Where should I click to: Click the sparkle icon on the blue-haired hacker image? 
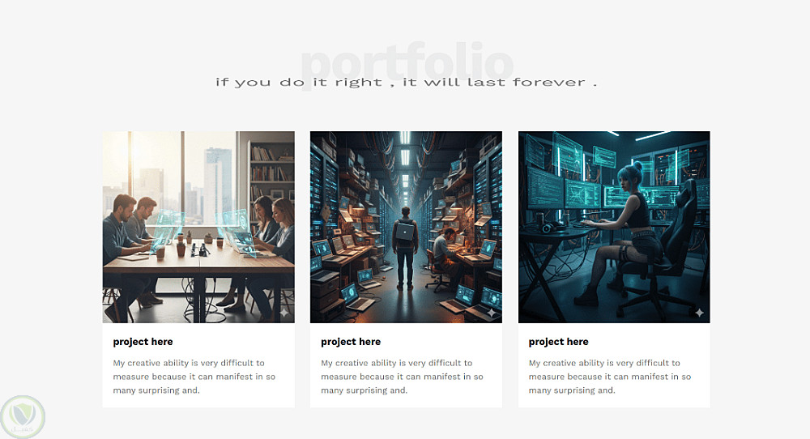click(x=700, y=313)
